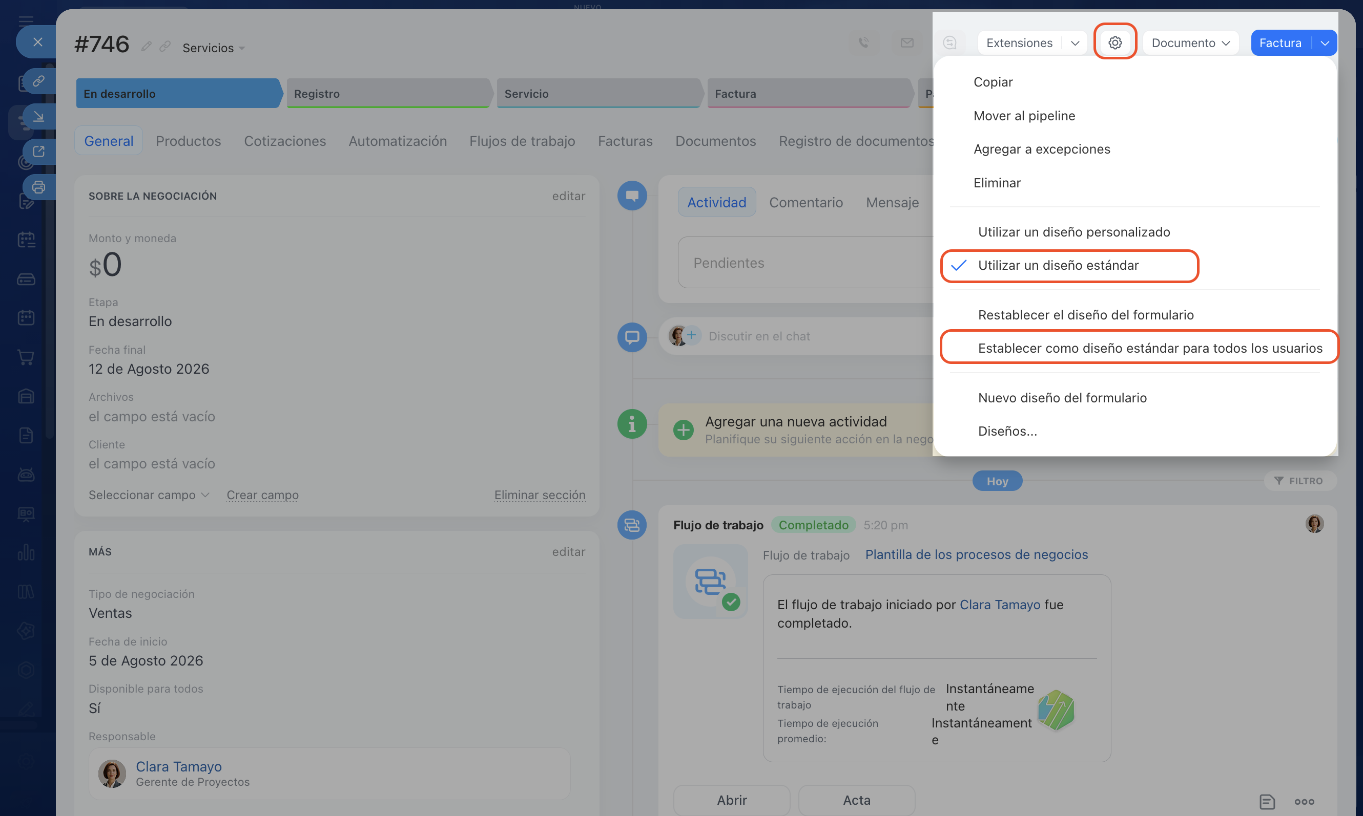Select 'Utilizar un diseño personalizado' option
Image resolution: width=1363 pixels, height=816 pixels.
pos(1074,232)
